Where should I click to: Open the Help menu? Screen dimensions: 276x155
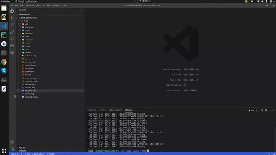pyautogui.click(x=65, y=6)
